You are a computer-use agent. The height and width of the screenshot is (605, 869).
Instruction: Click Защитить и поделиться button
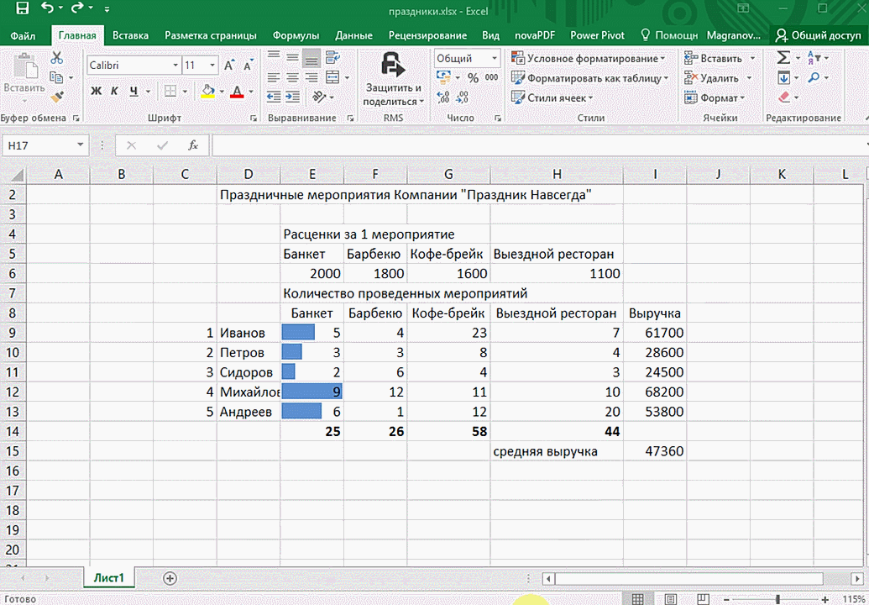(393, 80)
